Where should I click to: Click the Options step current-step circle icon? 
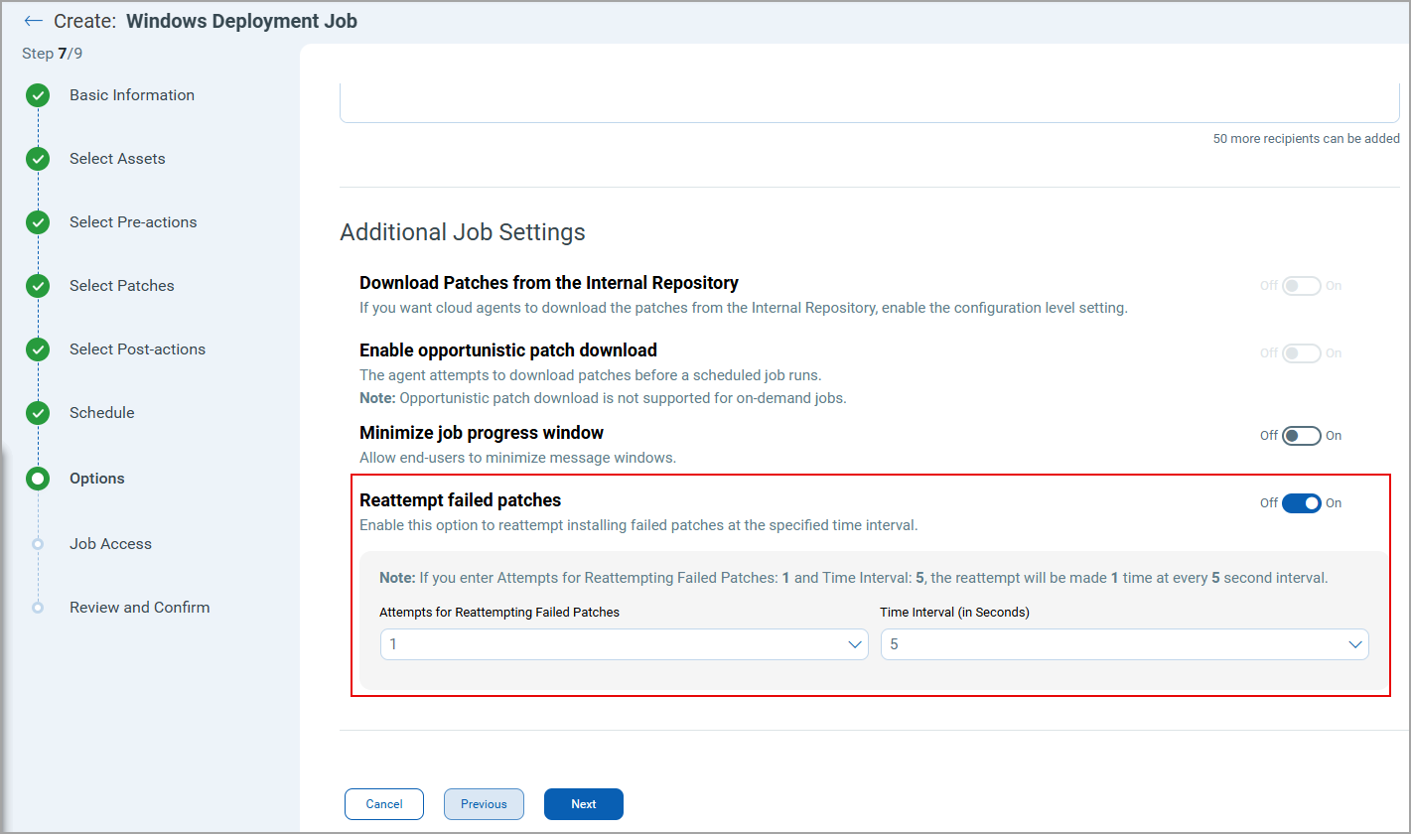pyautogui.click(x=38, y=479)
